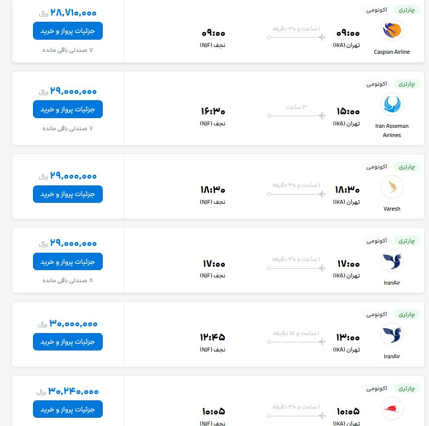Click the Iran Asseman Airlines logo
429x426 pixels.
point(392,104)
